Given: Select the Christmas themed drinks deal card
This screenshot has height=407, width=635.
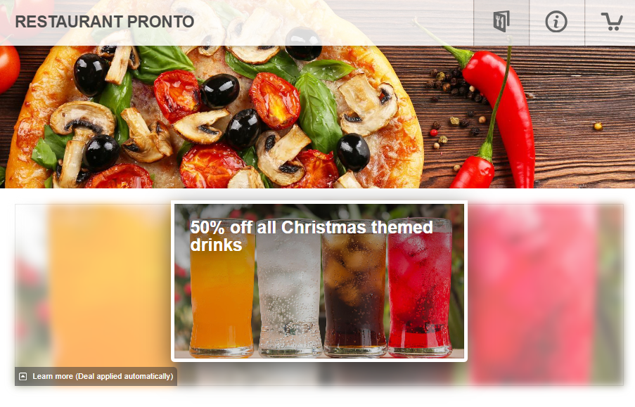Looking at the screenshot, I should click(x=319, y=281).
